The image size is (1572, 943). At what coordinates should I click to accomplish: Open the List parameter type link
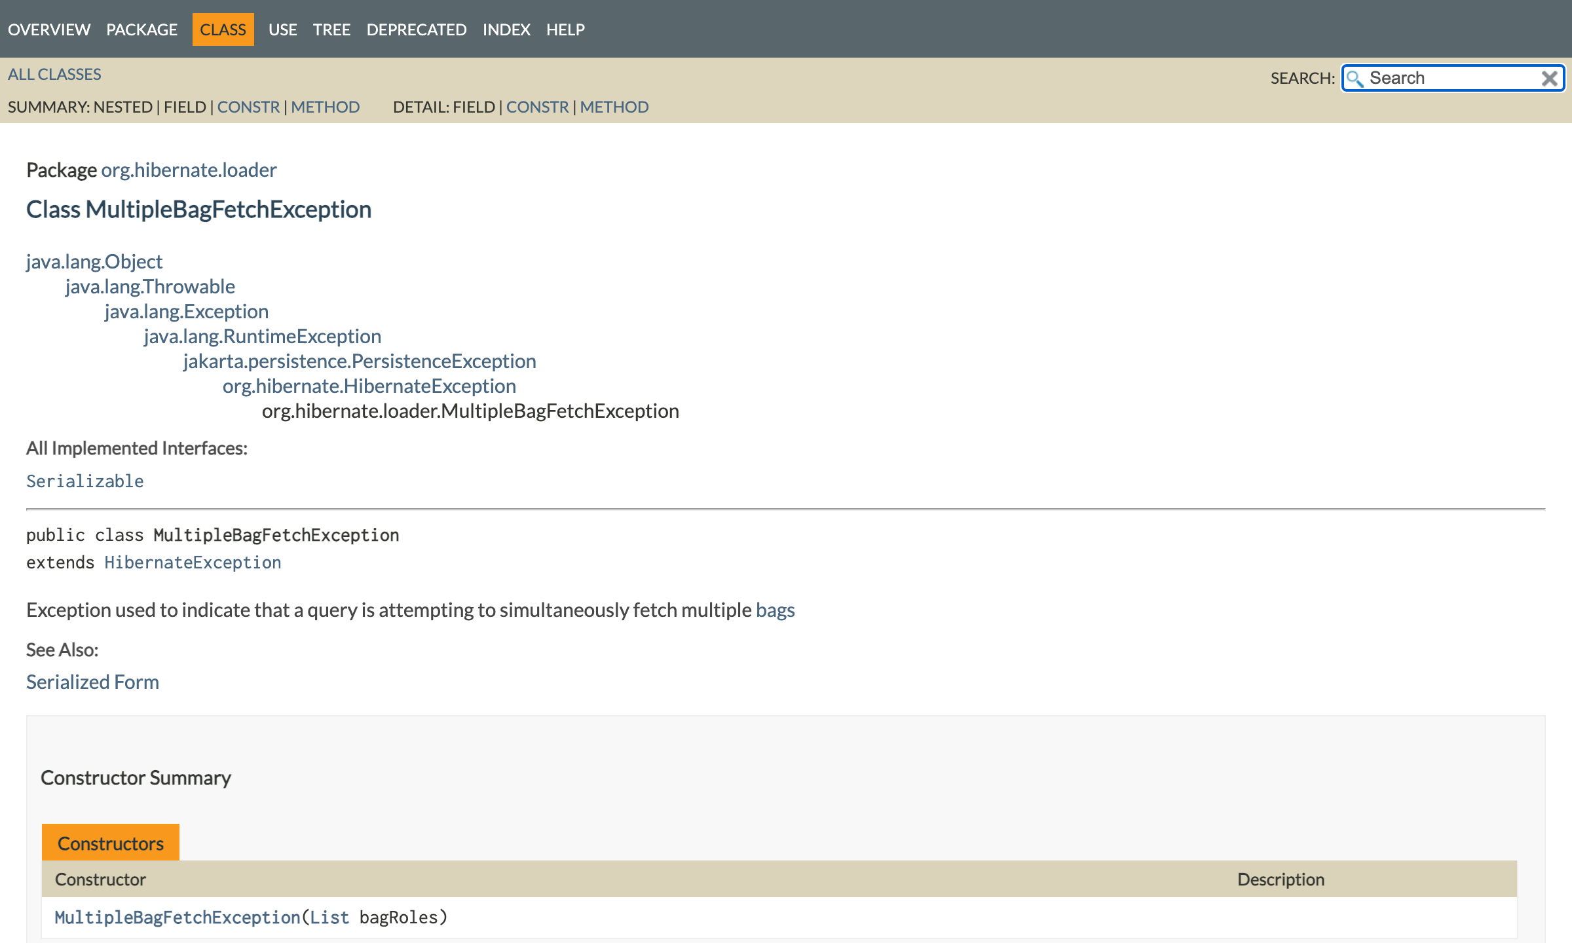(x=329, y=917)
